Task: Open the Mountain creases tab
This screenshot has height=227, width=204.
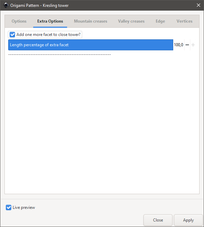Action: coord(91,21)
